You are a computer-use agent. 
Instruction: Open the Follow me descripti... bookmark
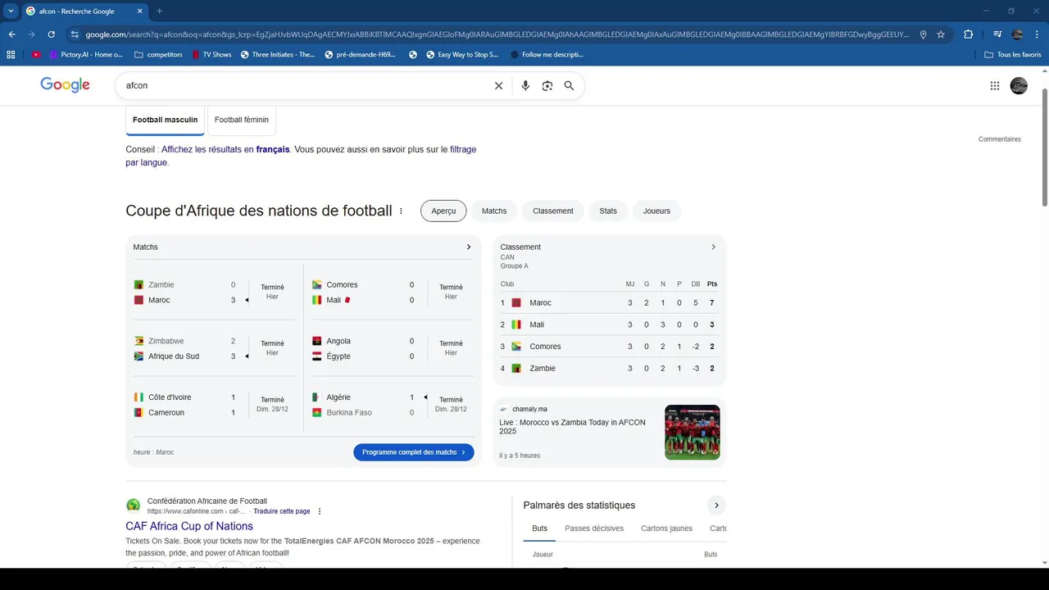547,55
